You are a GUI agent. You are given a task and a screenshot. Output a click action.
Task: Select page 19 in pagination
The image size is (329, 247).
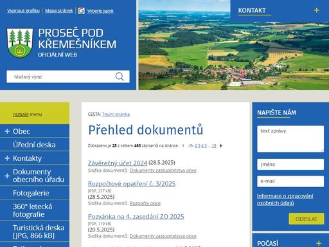pyautogui.click(x=214, y=146)
